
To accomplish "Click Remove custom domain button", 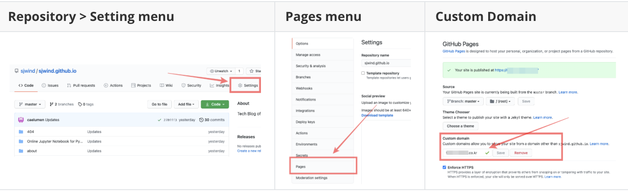I will [521, 153].
